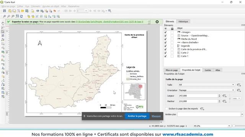The width and height of the screenshot is (245, 137).
Task: Toggle visibility of Carte 2
Action: tap(165, 53)
